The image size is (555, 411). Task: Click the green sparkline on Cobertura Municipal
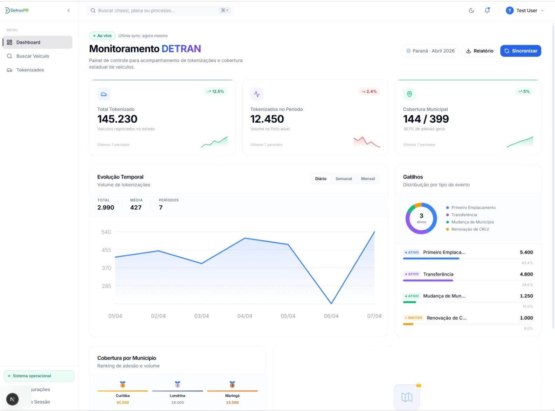[520, 142]
